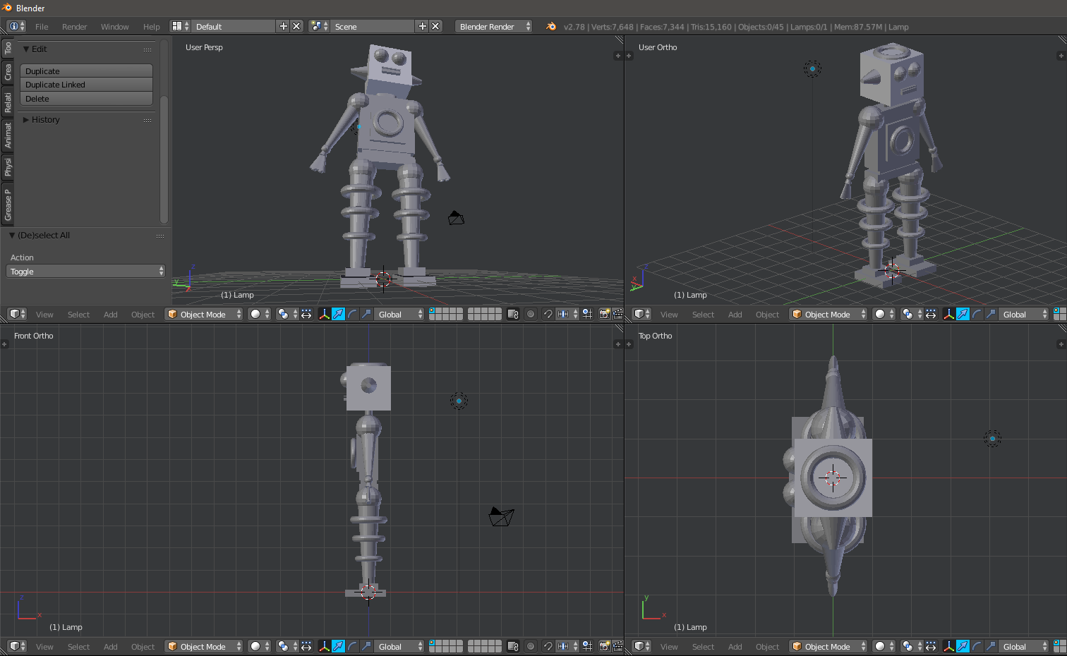Click the Delete button
Image resolution: width=1067 pixels, height=656 pixels.
coord(85,99)
